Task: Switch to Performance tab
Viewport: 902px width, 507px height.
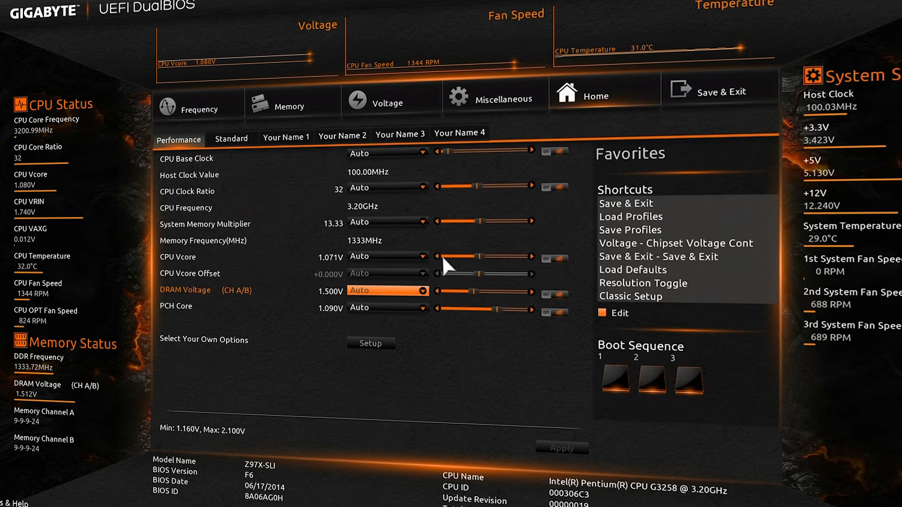Action: point(179,140)
